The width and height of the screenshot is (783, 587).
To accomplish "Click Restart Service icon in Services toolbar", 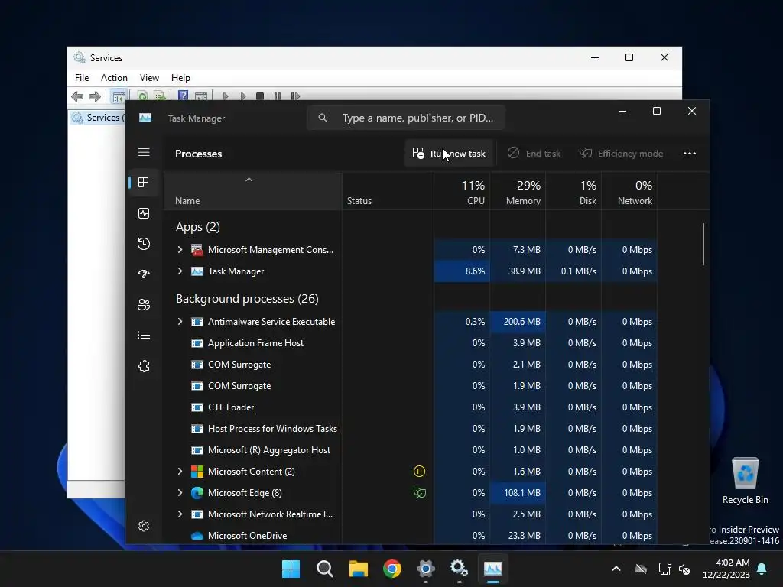I will tap(295, 96).
